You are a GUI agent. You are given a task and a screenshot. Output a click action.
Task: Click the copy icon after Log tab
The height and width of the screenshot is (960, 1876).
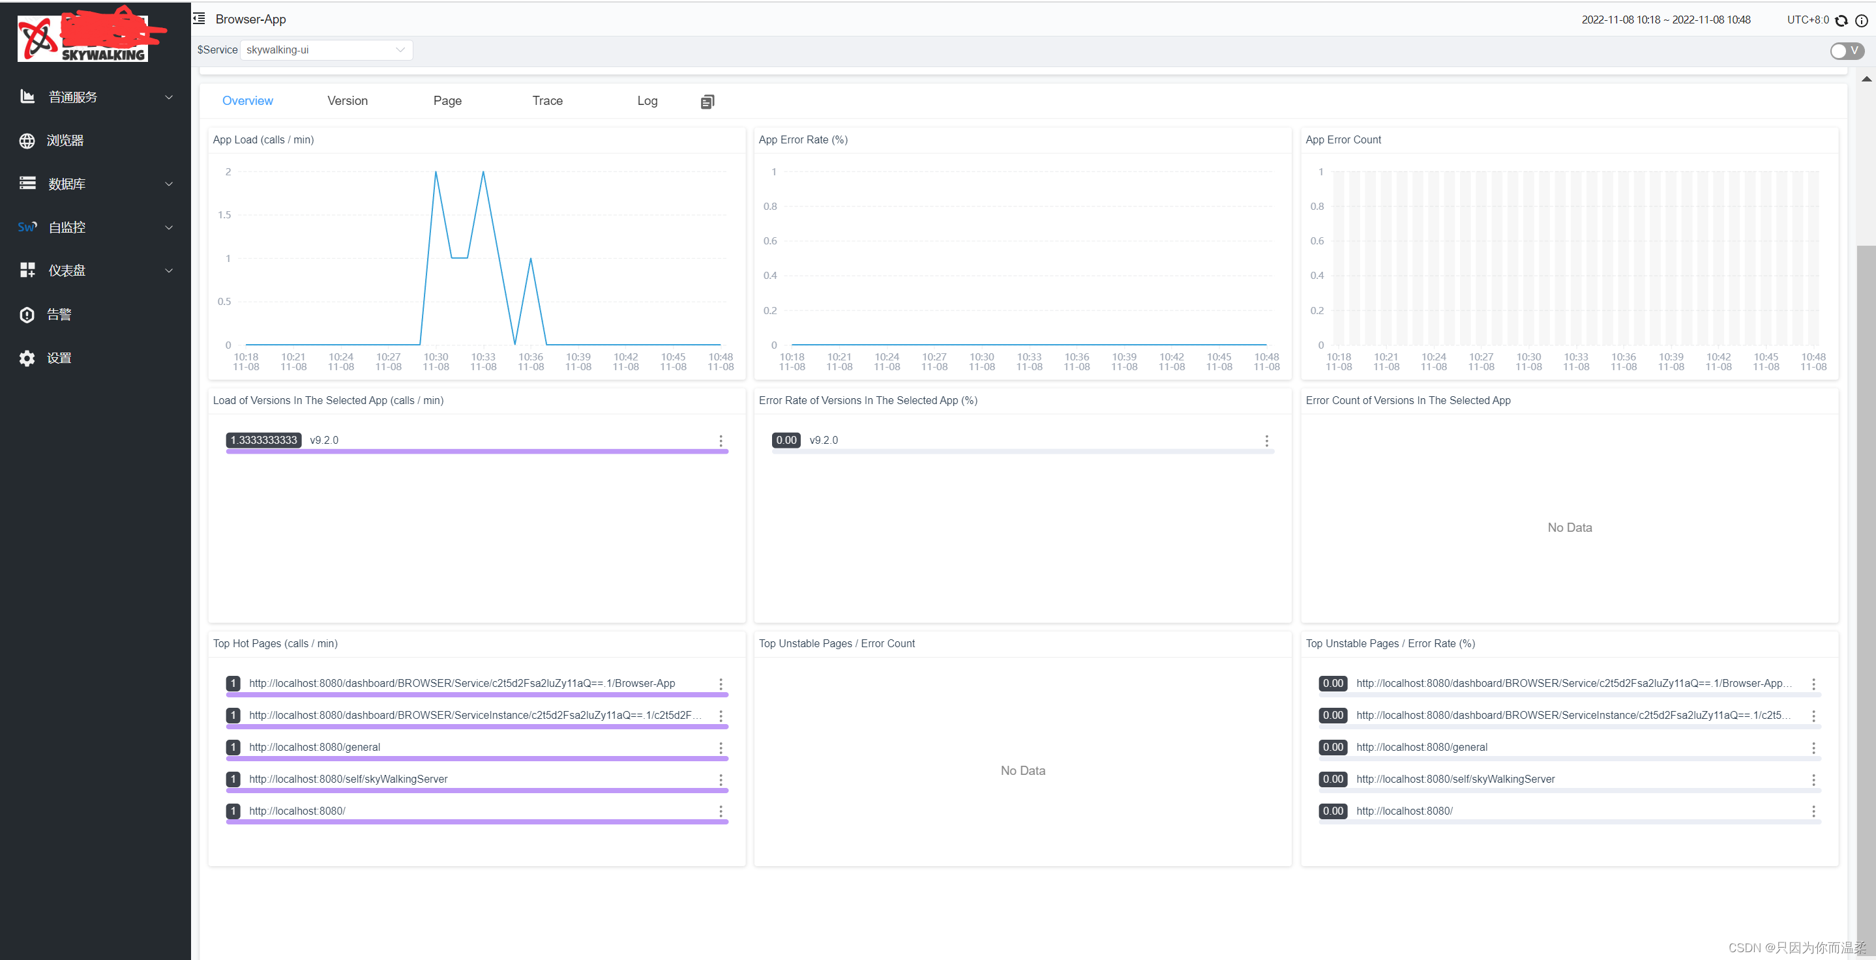coord(707,102)
